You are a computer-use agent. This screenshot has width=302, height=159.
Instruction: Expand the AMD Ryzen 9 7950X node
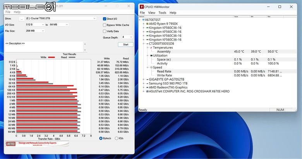[x=144, y=24]
